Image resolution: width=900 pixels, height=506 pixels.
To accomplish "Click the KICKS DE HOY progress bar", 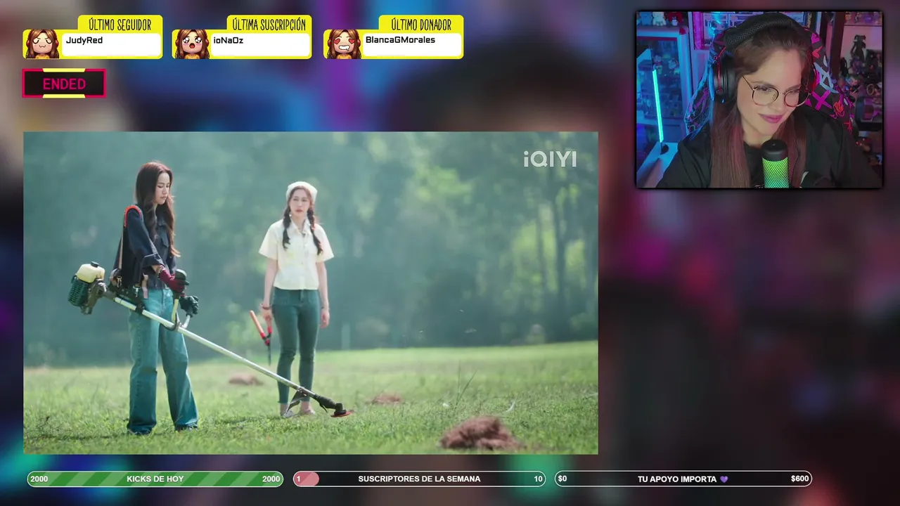I will click(155, 479).
